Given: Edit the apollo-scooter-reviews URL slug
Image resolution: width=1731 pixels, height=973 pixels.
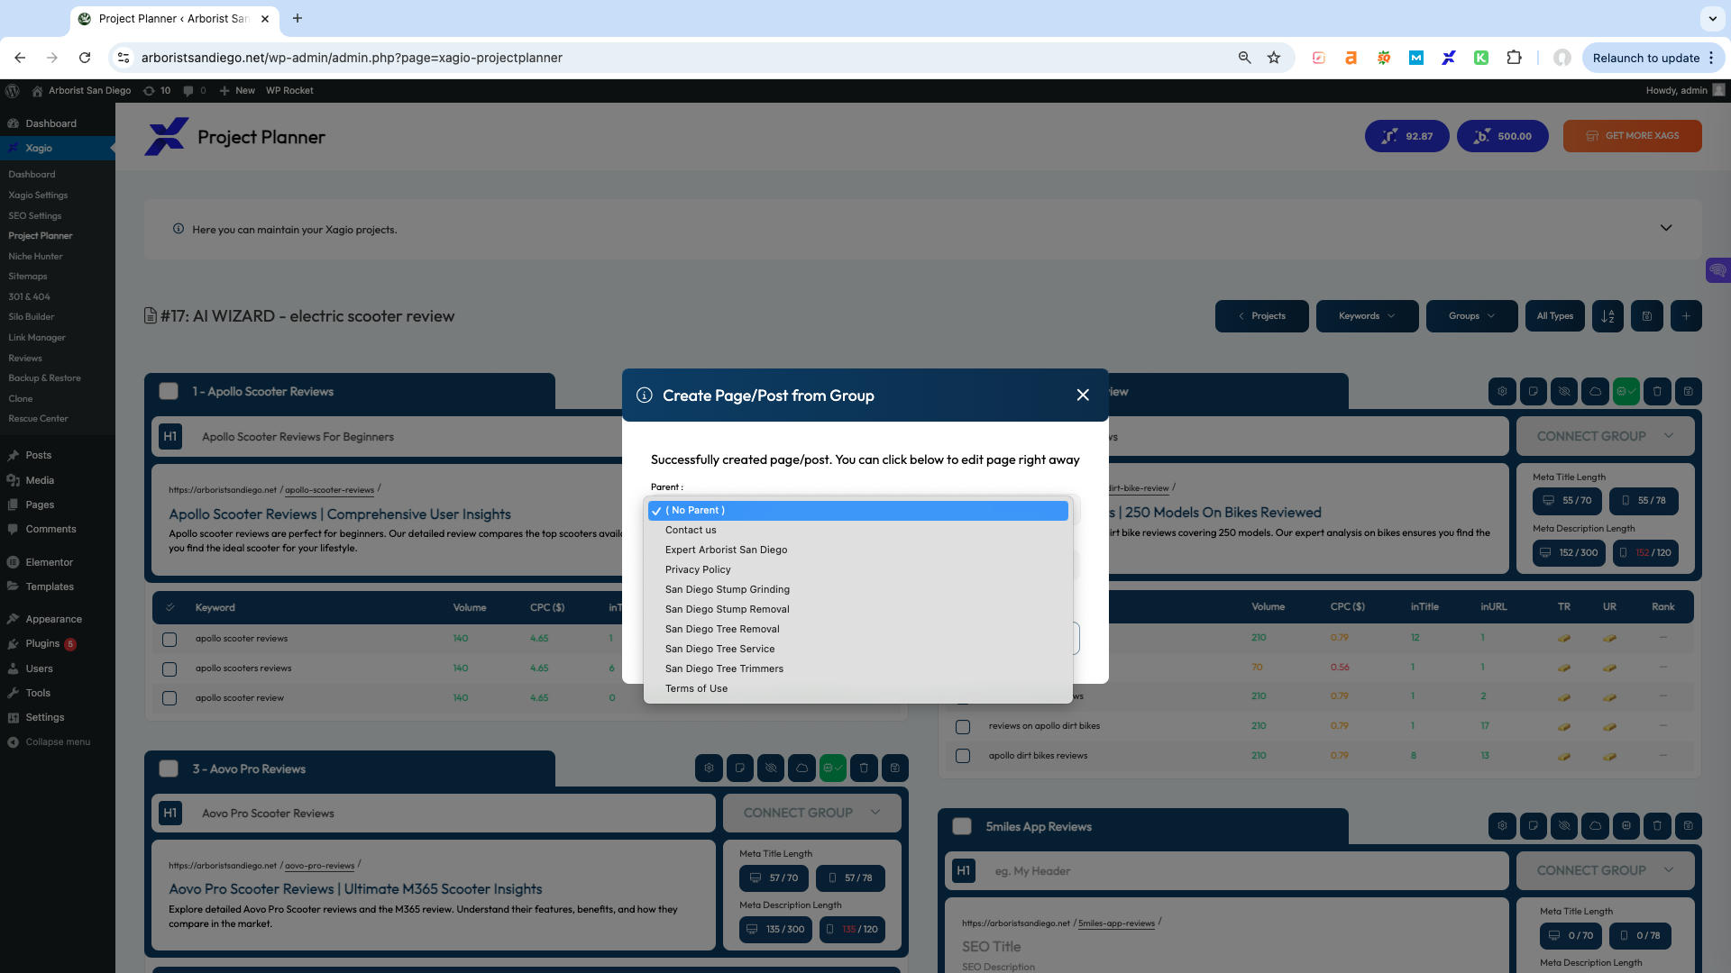Looking at the screenshot, I should pos(329,490).
